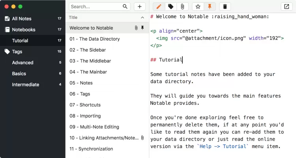The image size is (296, 158).
Task: Open the Tutorial notebook
Action: coord(33,41)
